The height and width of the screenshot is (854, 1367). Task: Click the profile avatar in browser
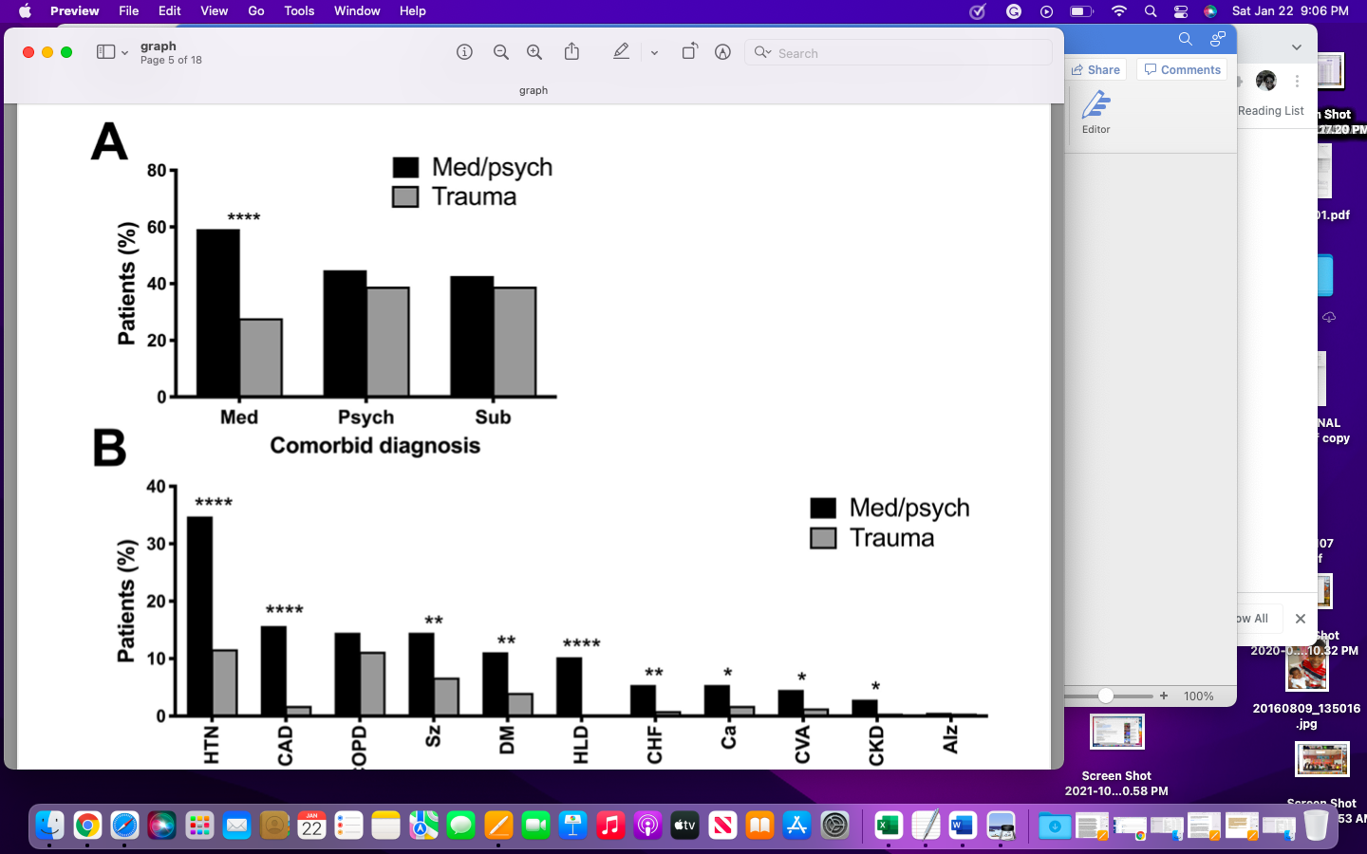click(x=1266, y=81)
